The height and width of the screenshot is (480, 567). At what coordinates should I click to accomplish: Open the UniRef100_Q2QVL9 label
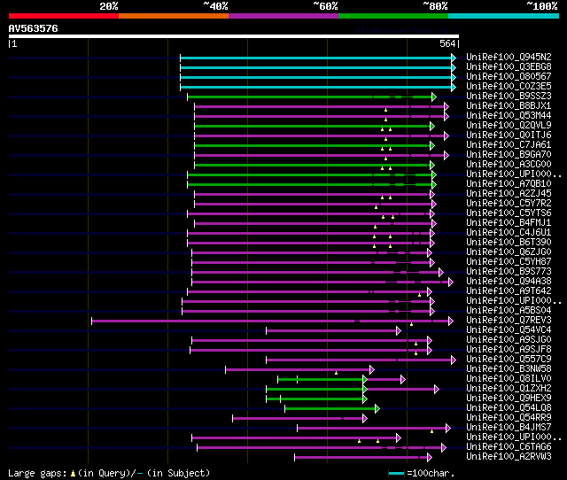509,126
